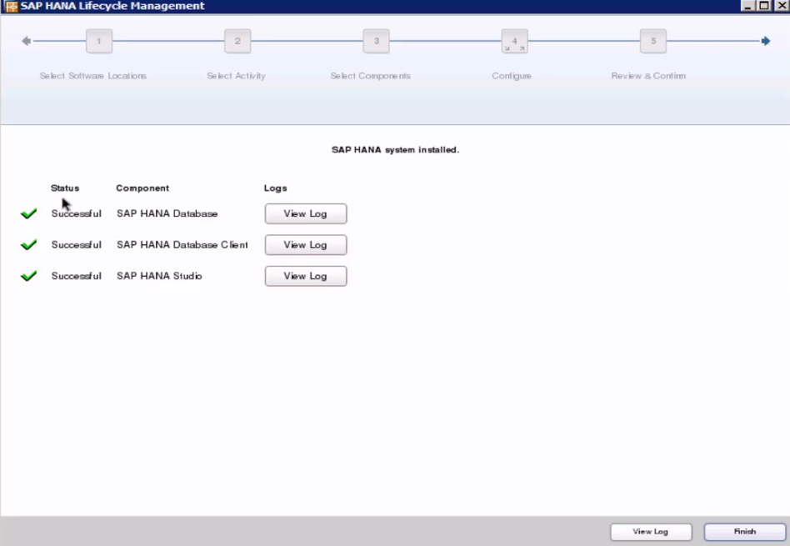Click 'SAP HANA system installed.' message
Image resolution: width=790 pixels, height=546 pixels.
pos(396,150)
